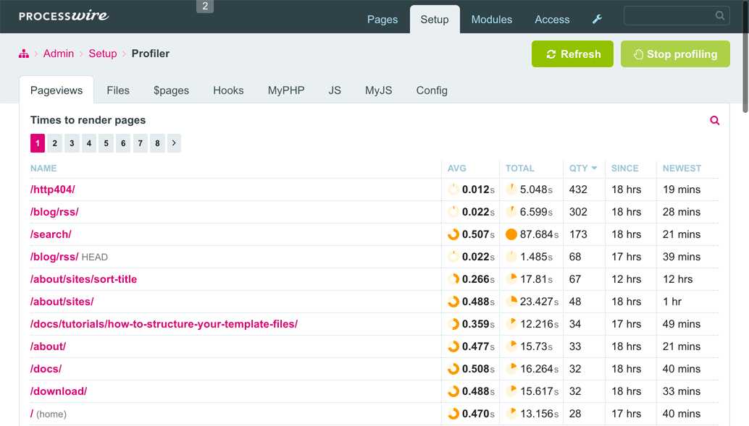Go to next pagination page arrow
The image size is (749, 426).
(174, 143)
